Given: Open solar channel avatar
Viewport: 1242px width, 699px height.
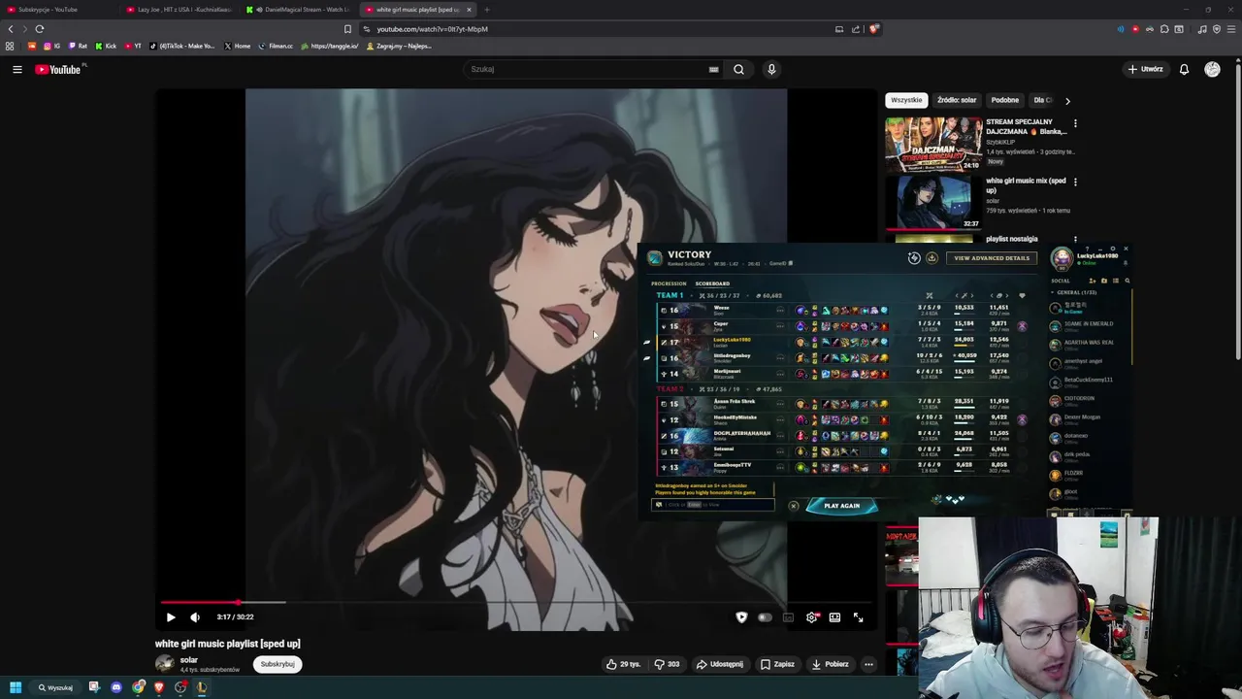Looking at the screenshot, I should [x=165, y=664].
